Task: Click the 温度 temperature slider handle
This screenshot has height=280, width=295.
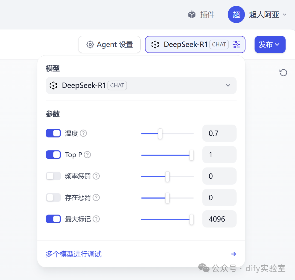Action: click(160, 134)
